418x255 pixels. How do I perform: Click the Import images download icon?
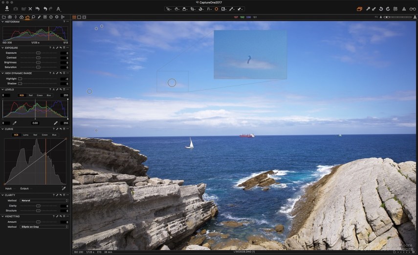[x=7, y=8]
